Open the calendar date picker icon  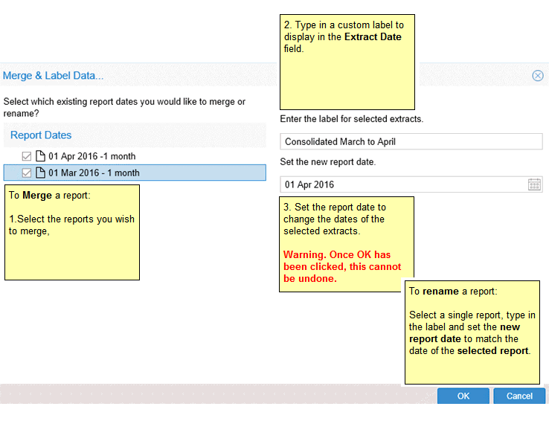click(534, 184)
